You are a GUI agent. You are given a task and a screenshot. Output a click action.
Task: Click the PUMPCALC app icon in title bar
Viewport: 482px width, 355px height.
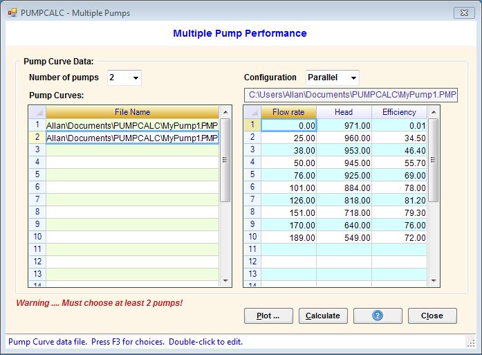12,13
